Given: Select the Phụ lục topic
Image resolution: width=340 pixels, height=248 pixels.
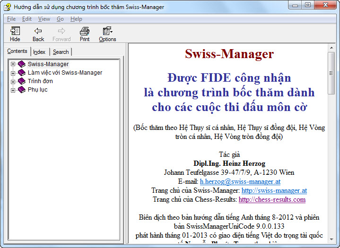Looking at the screenshot, I should click(37, 90).
